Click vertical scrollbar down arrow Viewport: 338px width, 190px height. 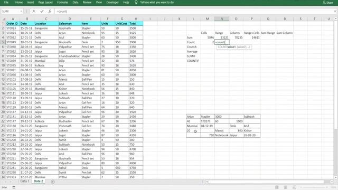click(336, 177)
